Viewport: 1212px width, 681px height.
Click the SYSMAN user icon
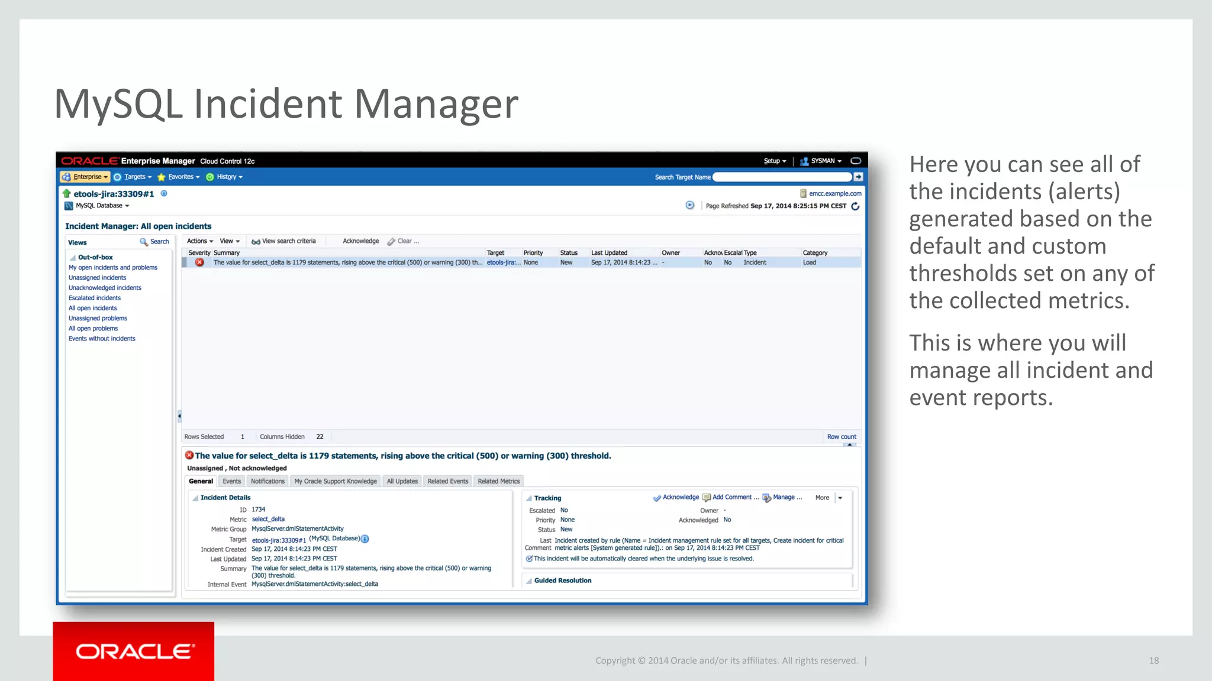coord(804,161)
